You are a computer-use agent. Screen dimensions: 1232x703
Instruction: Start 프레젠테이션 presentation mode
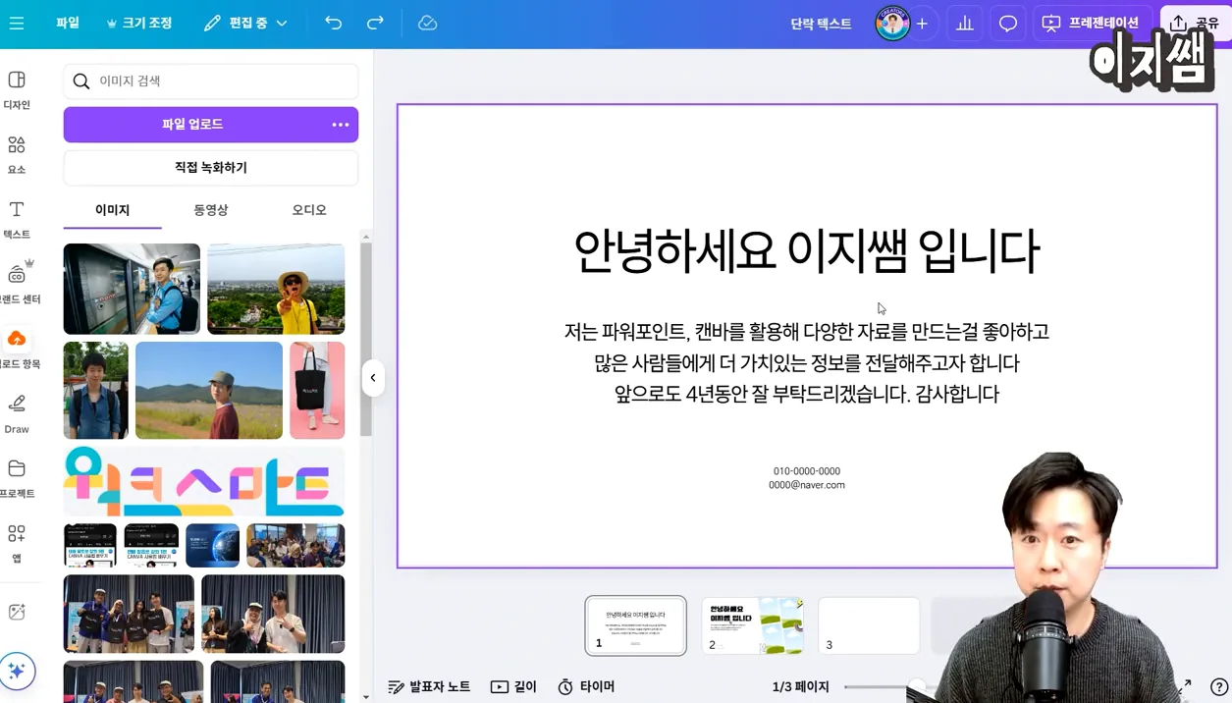click(x=1092, y=24)
